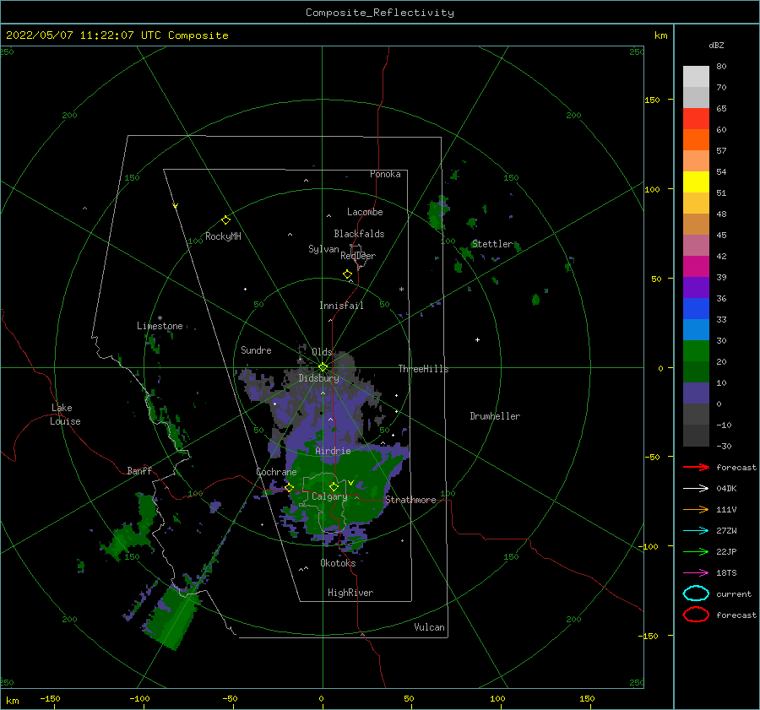
Task: Click the 0 tick on right axis
Action: pos(660,368)
